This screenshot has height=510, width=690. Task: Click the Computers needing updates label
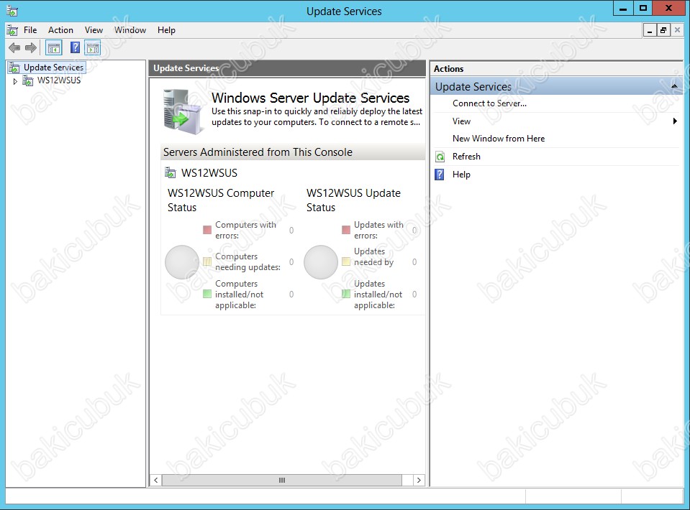pos(248,261)
